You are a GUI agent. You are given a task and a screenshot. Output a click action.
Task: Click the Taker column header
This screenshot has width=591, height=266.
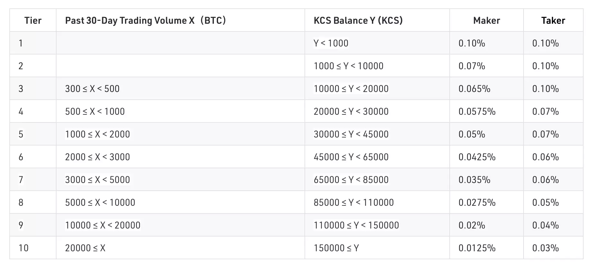(x=553, y=21)
